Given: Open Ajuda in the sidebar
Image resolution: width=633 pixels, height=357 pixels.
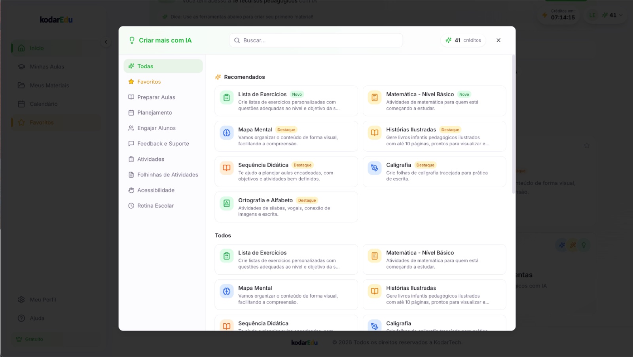Looking at the screenshot, I should [x=55, y=318].
